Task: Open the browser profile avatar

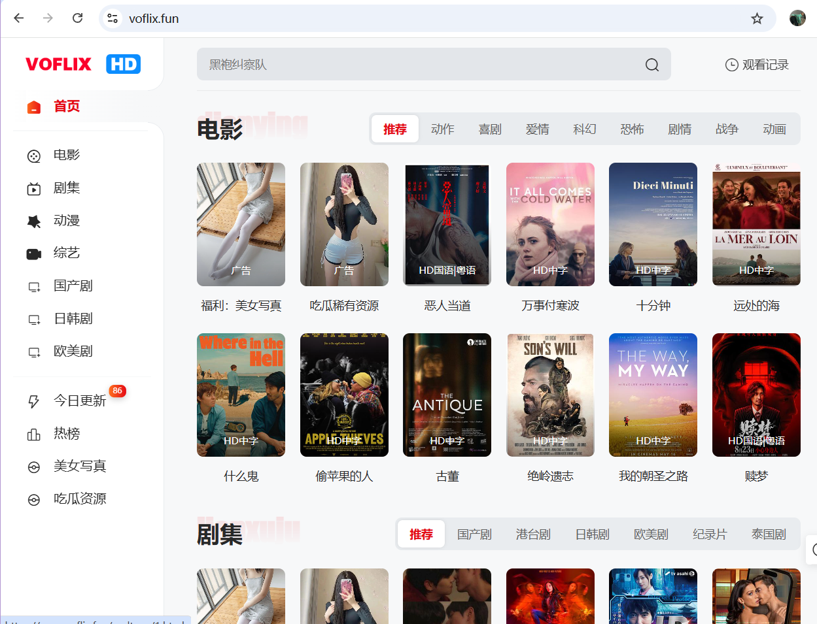Action: [x=797, y=18]
